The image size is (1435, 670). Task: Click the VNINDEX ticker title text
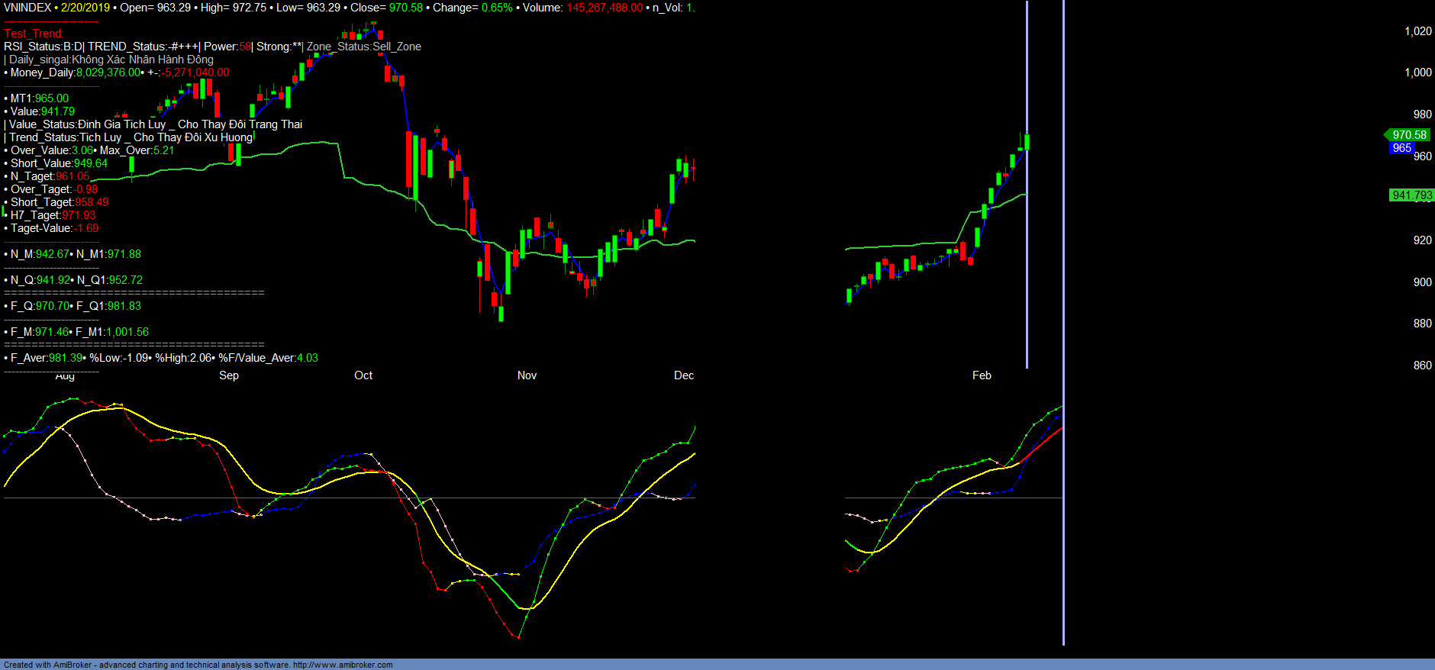tap(27, 8)
